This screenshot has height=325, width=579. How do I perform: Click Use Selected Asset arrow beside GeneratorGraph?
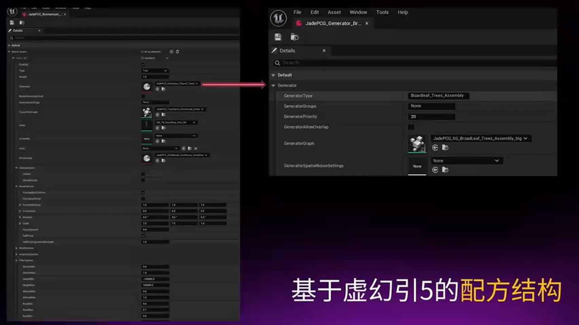pos(435,148)
